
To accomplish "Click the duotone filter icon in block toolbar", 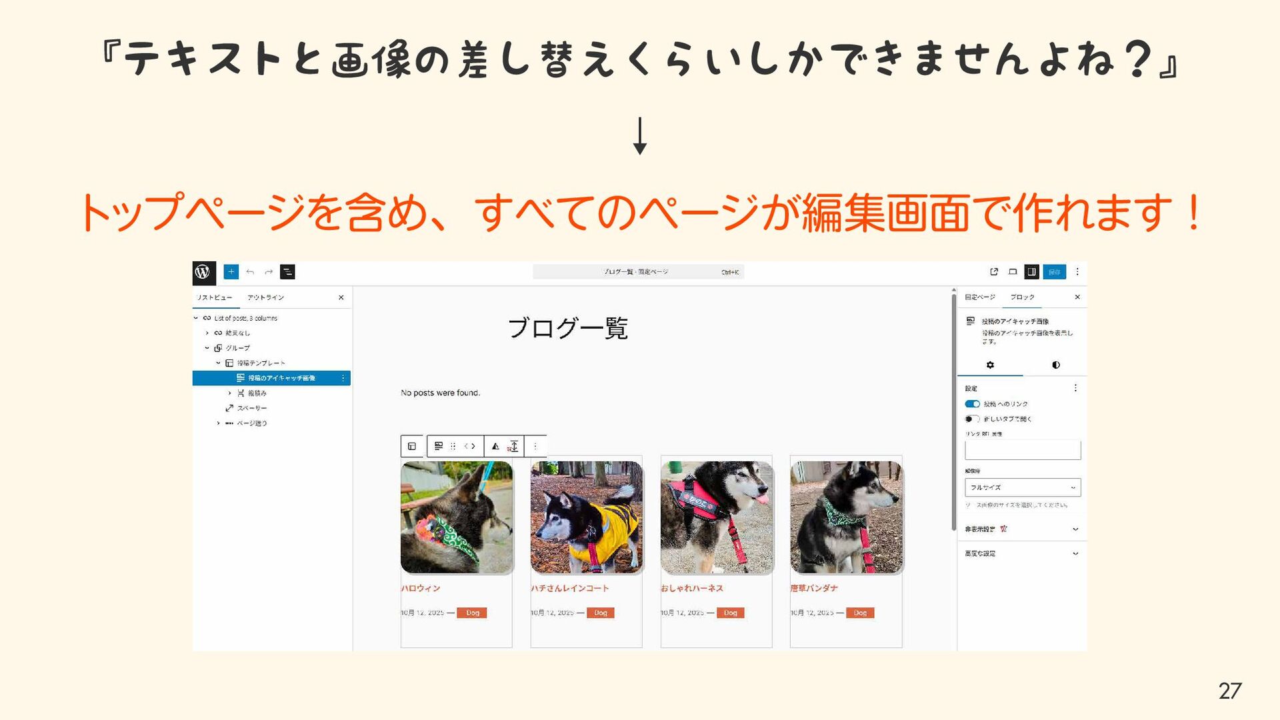I will coord(495,446).
